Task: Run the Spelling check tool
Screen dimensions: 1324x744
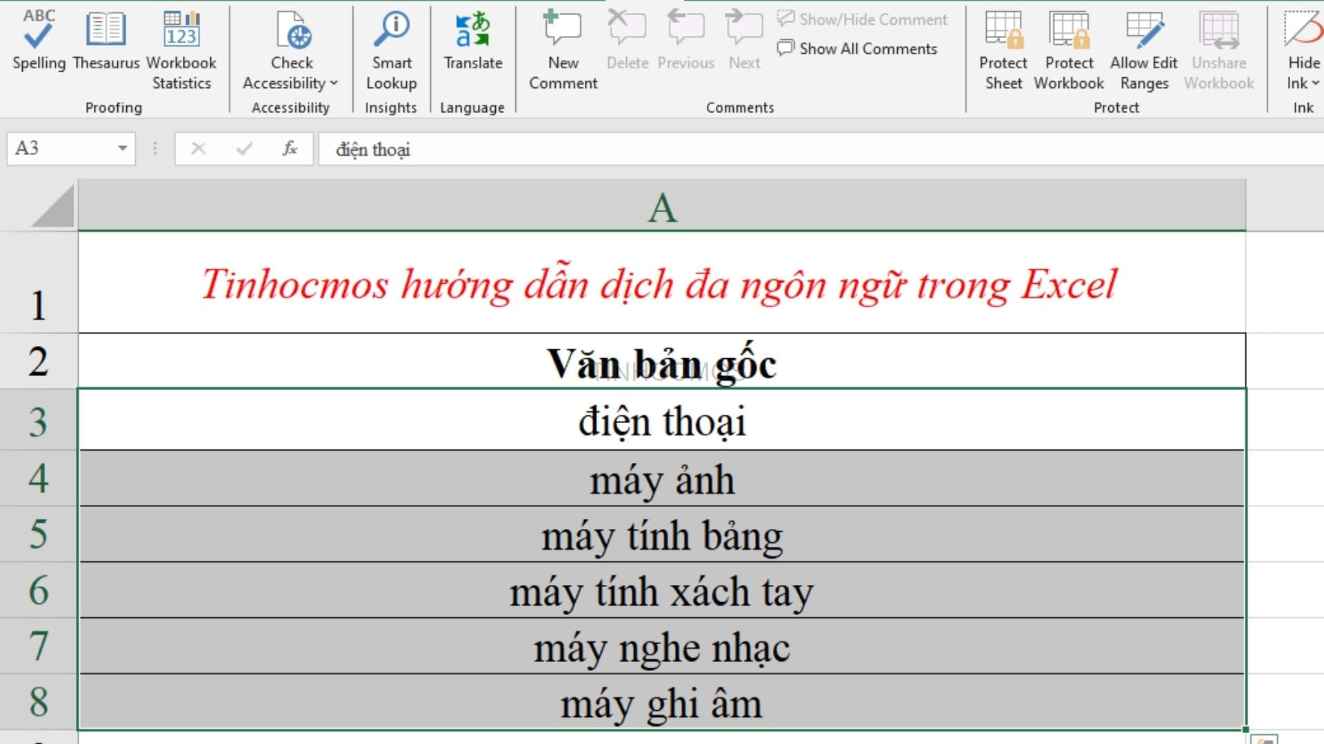Action: [x=39, y=41]
